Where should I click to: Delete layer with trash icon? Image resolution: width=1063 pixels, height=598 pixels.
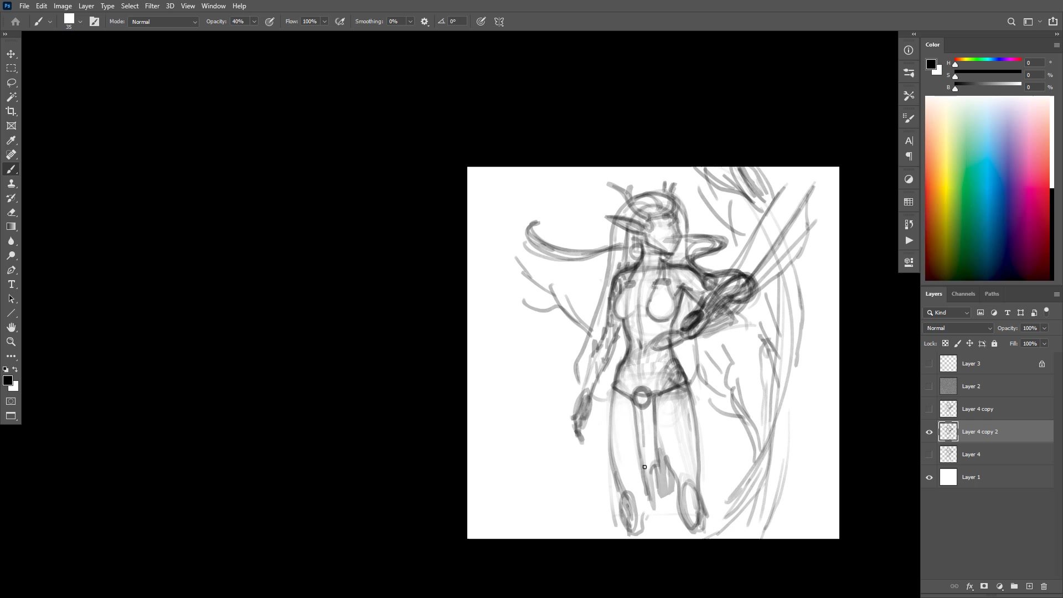pyautogui.click(x=1044, y=586)
